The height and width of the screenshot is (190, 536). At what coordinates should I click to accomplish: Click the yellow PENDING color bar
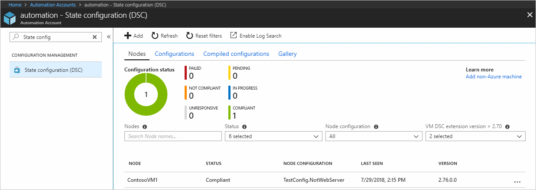pyautogui.click(x=230, y=73)
